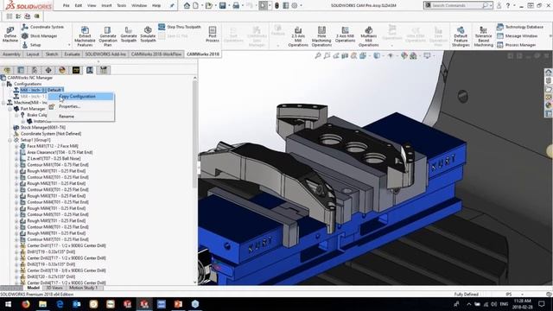This screenshot has width=553, height=311.
Task: Open Firefox from the taskbar
Action: pos(26,304)
